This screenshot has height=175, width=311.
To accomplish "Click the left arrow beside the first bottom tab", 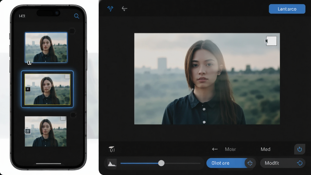I will [215, 149].
